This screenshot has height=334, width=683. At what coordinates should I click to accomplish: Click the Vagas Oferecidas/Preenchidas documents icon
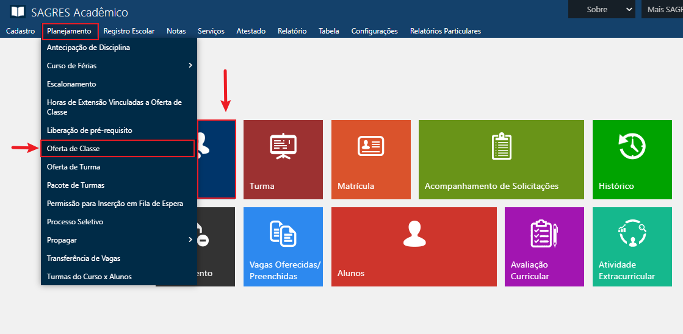tap(283, 234)
